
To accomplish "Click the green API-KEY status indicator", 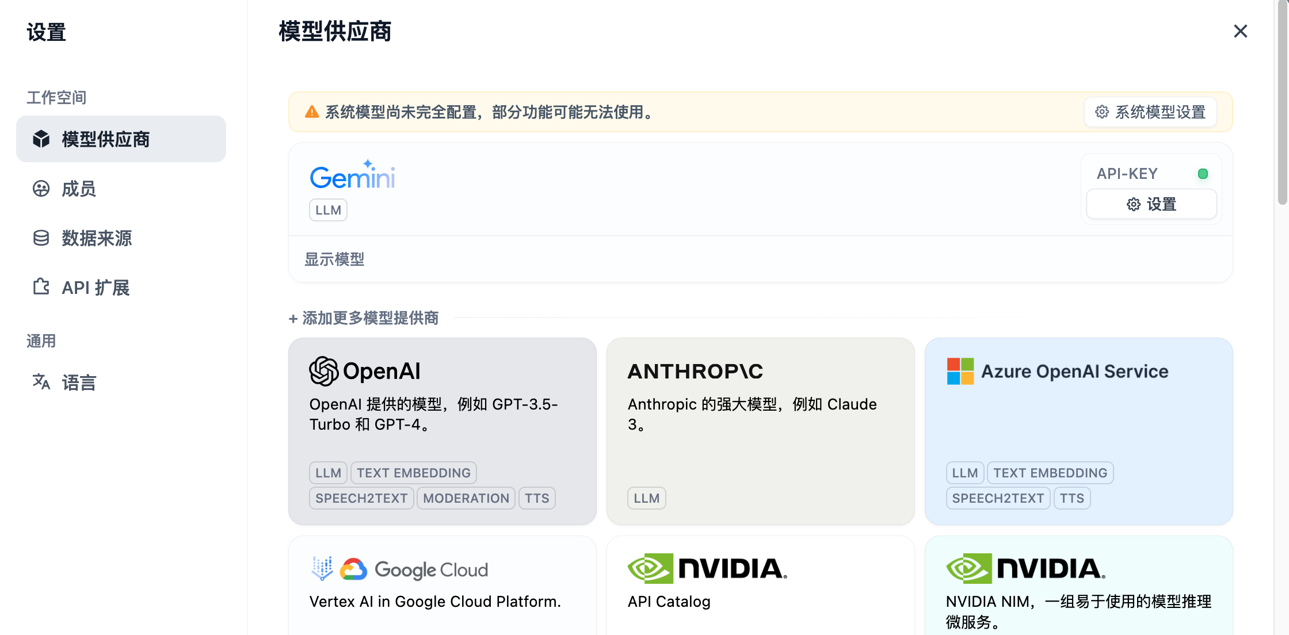I will click(x=1203, y=174).
